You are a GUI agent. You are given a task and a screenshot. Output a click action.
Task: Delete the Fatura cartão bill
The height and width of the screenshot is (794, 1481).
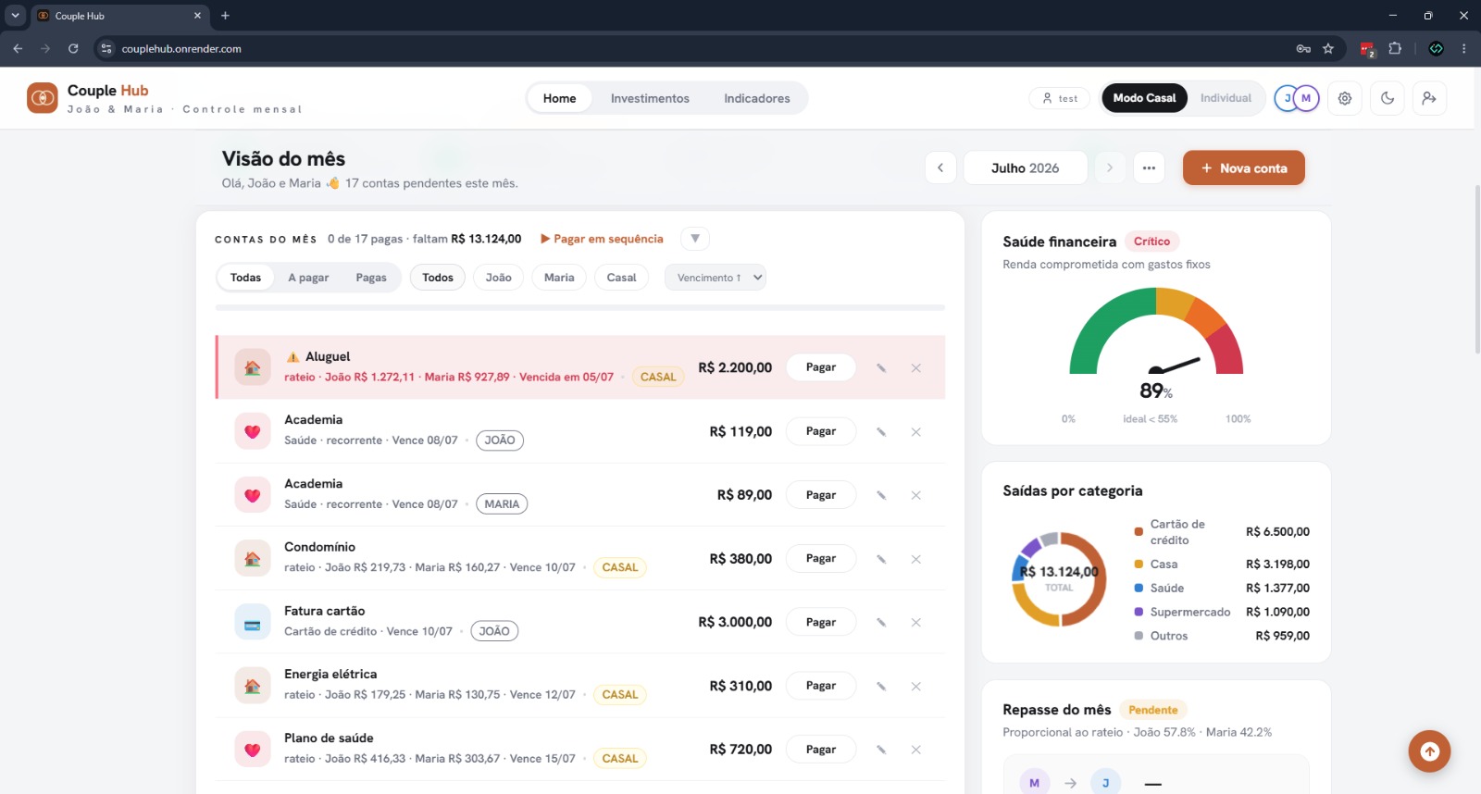tap(915, 623)
